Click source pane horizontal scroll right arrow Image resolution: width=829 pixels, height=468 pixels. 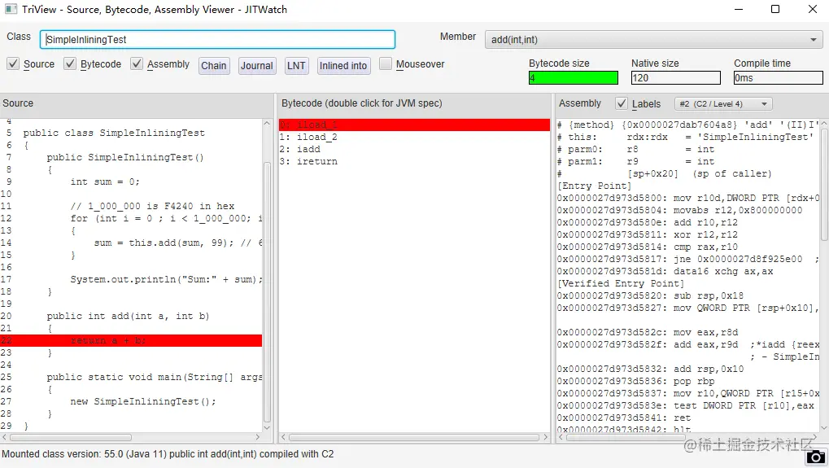coord(257,437)
